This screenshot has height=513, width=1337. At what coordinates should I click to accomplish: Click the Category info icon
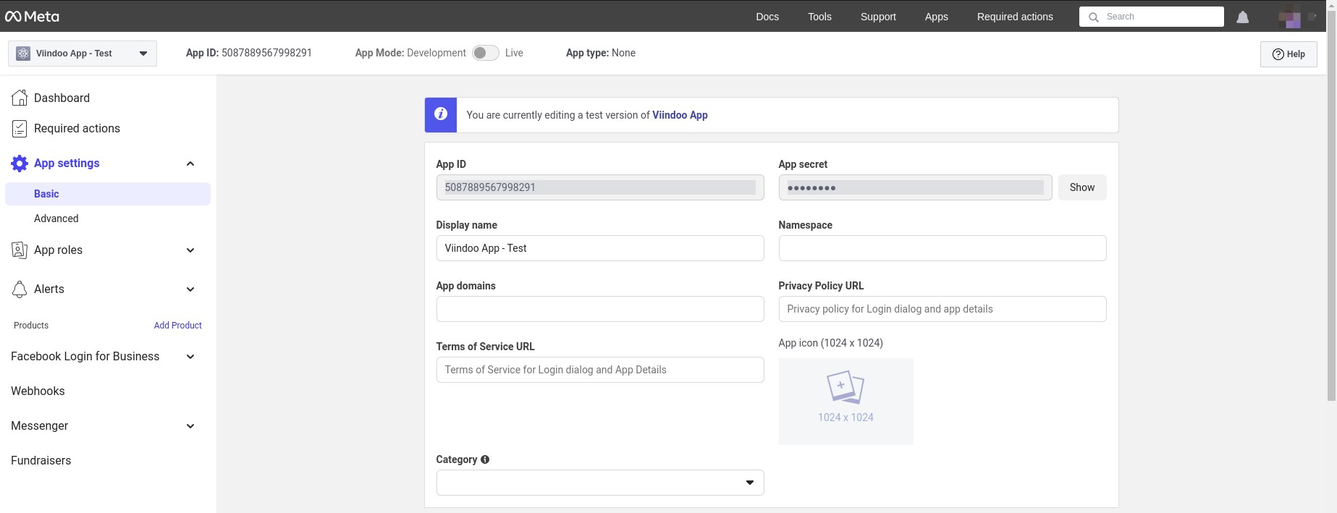pyautogui.click(x=485, y=459)
